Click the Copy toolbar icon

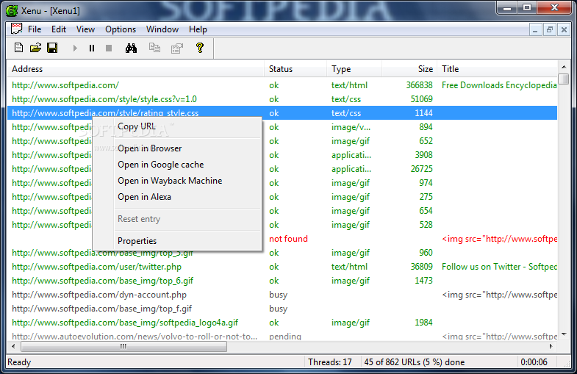[x=154, y=48]
